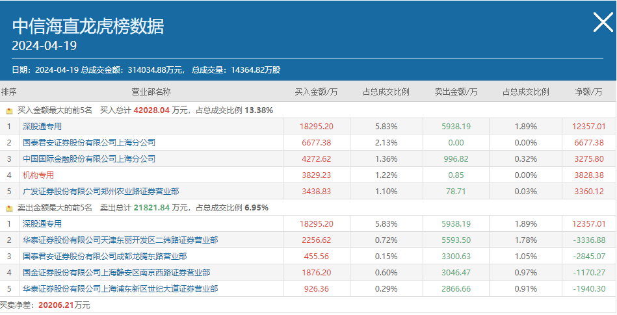Open 深股通专用 in the buy top-5 section
Image resolution: width=617 pixels, height=315 pixels.
click(x=42, y=127)
